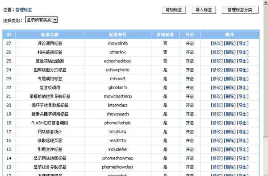Click the vertical scrollbar up arrow
This screenshot has width=268, height=176.
click(x=266, y=2)
